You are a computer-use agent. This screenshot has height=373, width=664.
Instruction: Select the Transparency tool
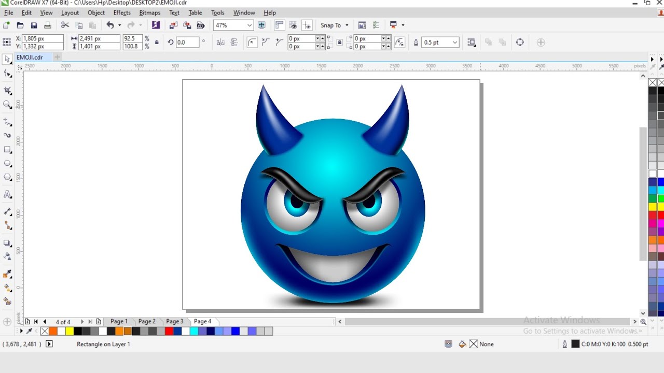[x=7, y=256]
